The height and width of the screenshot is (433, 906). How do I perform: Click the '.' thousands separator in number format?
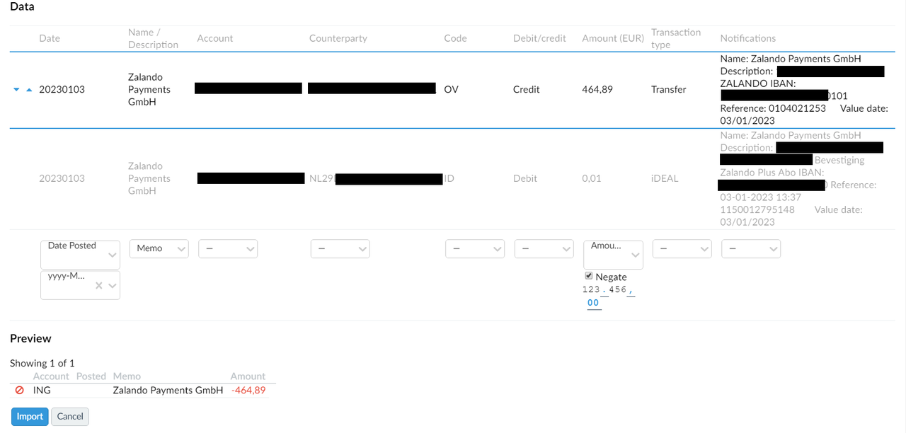605,289
